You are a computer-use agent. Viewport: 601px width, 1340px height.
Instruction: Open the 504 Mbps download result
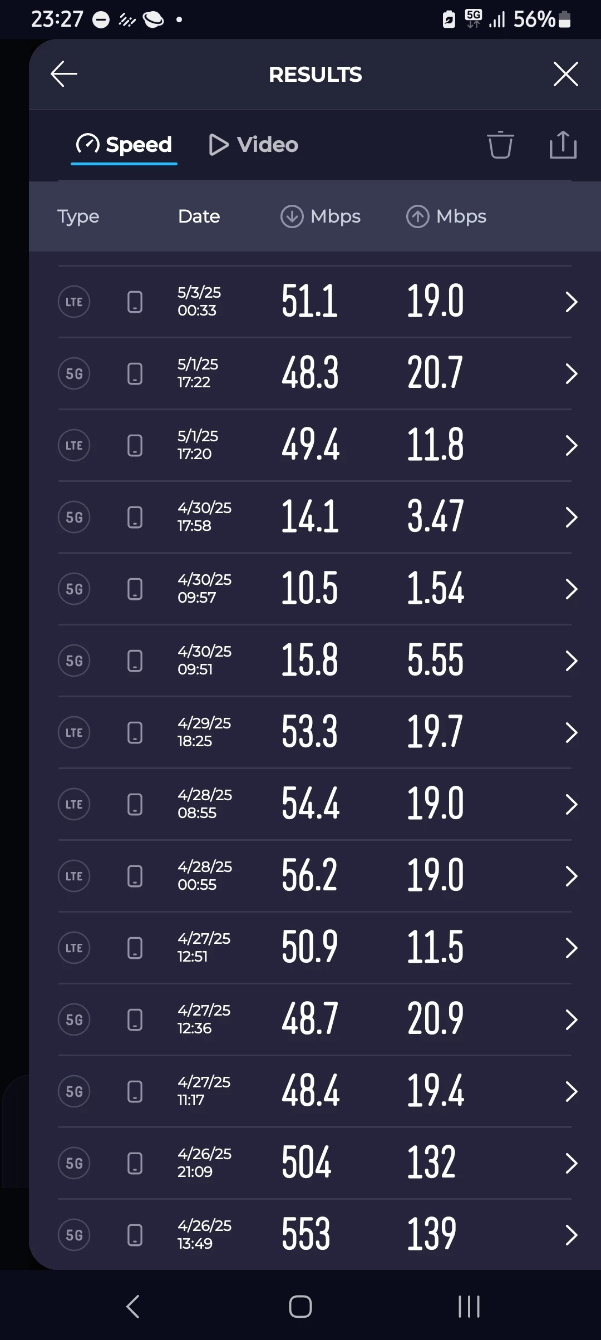click(x=306, y=1163)
